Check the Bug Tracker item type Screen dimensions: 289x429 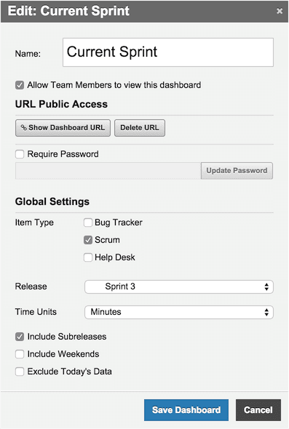88,222
